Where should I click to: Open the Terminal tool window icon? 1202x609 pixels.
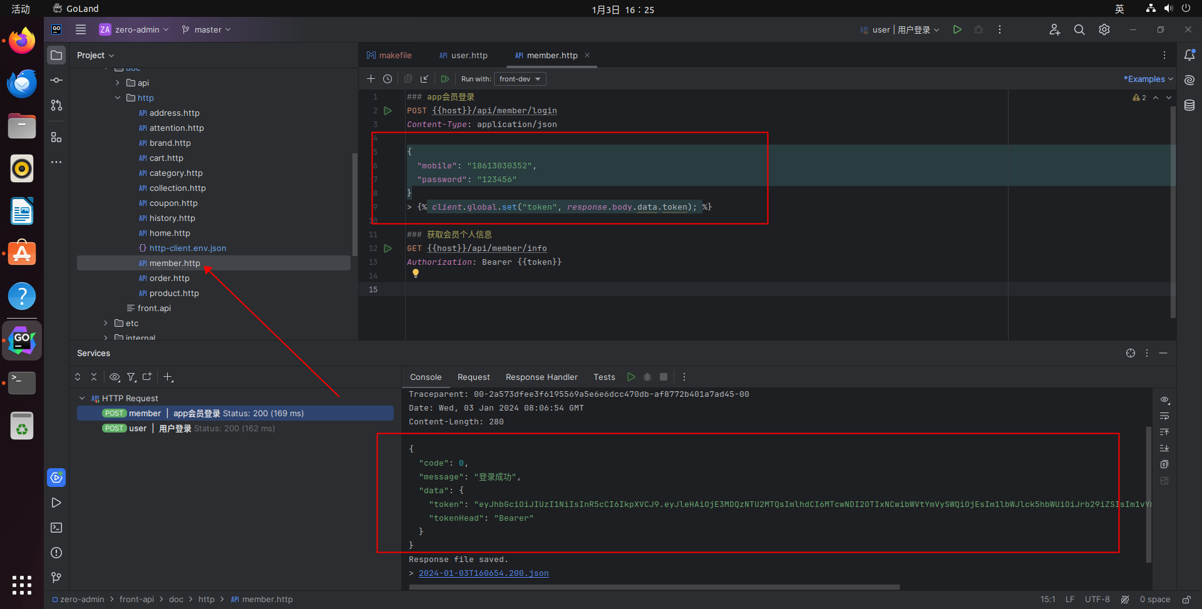point(56,528)
